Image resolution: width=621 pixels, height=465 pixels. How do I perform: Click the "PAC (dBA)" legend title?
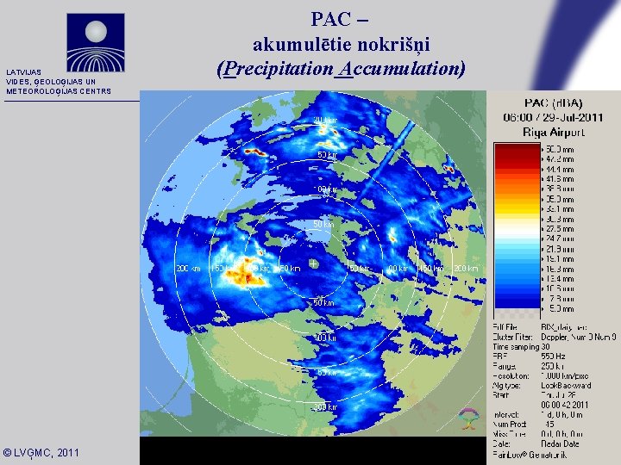coord(553,103)
